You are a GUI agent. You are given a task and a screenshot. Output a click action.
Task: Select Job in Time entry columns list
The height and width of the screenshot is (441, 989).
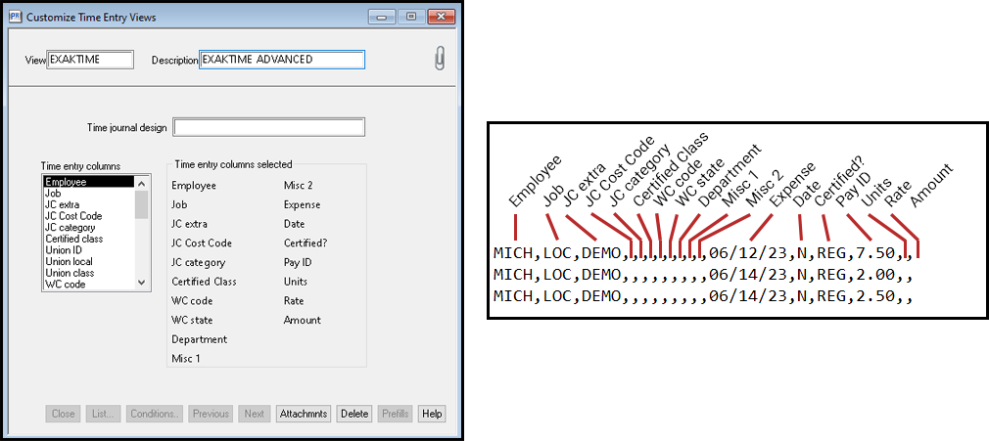pos(89,194)
